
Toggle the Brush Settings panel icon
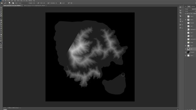(13, 3)
